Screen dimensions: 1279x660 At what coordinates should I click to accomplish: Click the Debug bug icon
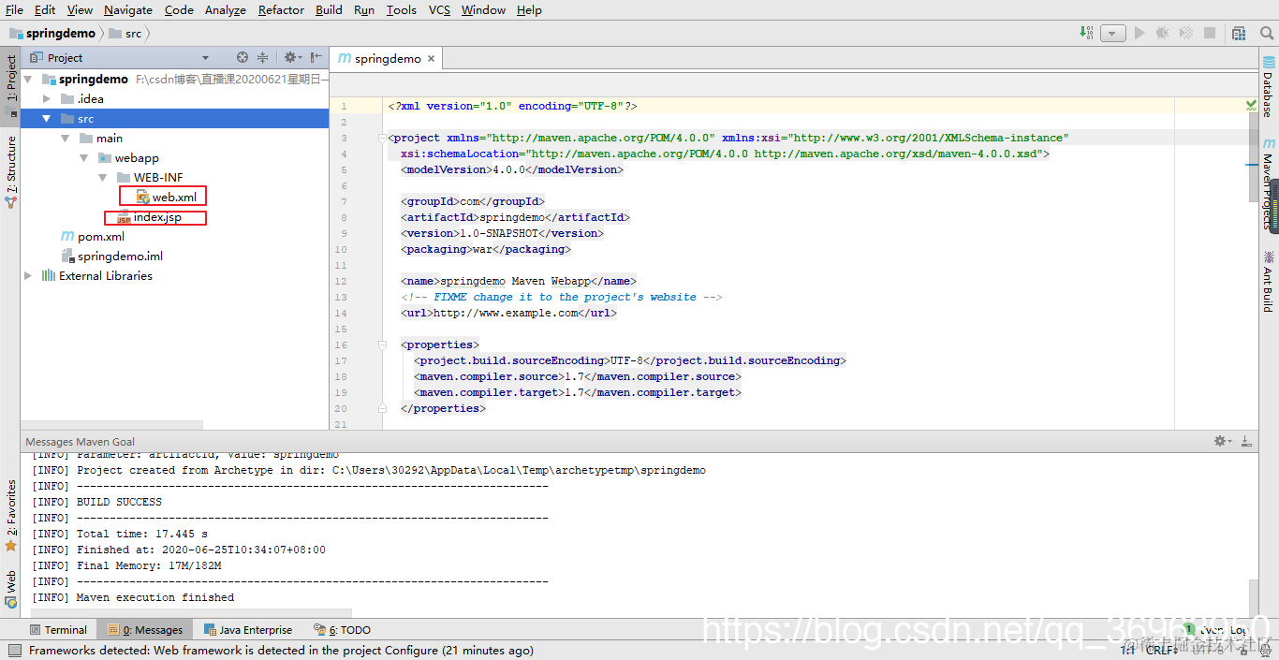(x=1162, y=33)
